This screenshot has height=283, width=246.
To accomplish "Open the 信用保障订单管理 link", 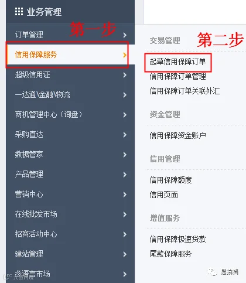I will click(177, 76).
